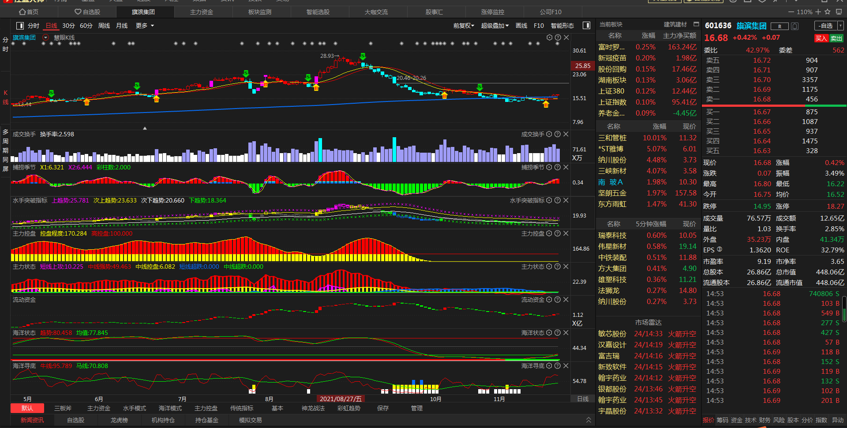Open help icon for 捕捞季节 indicator
This screenshot has height=428, width=847.
click(558, 167)
